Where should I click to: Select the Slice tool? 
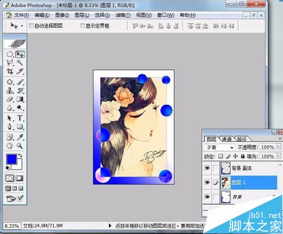point(20,71)
